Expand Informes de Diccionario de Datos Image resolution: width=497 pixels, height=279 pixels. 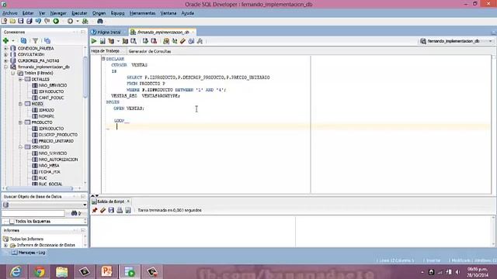(x=5, y=245)
